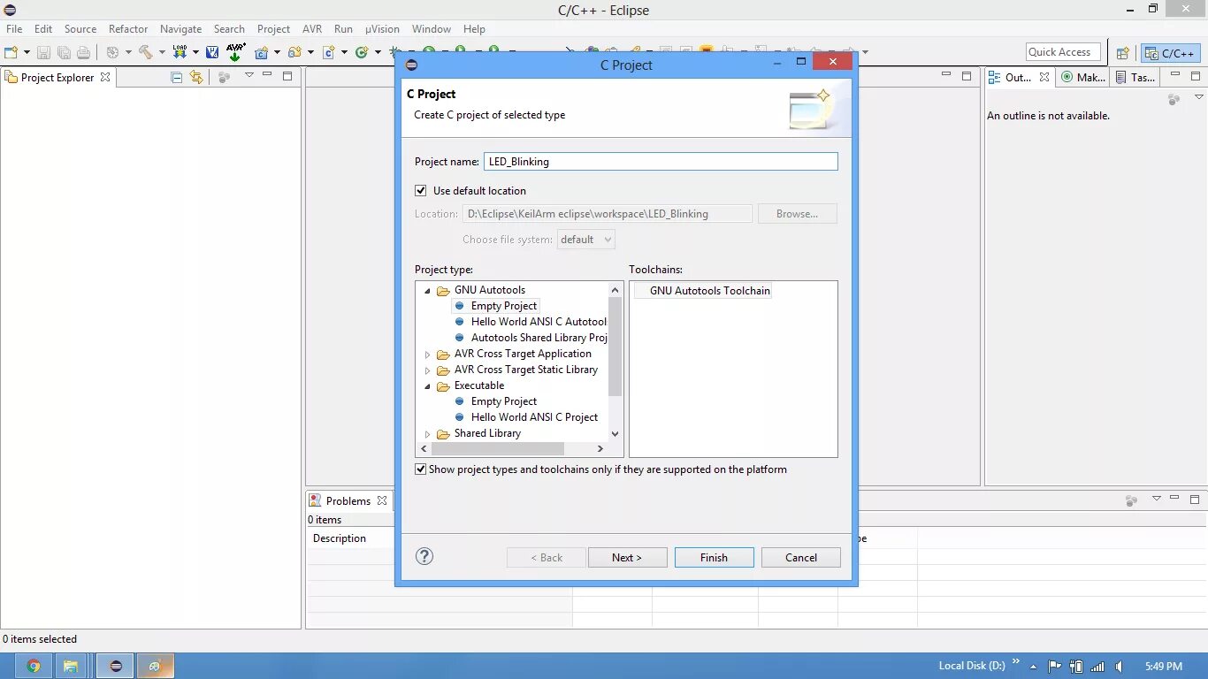
Task: Click the Project name input field
Action: point(661,161)
